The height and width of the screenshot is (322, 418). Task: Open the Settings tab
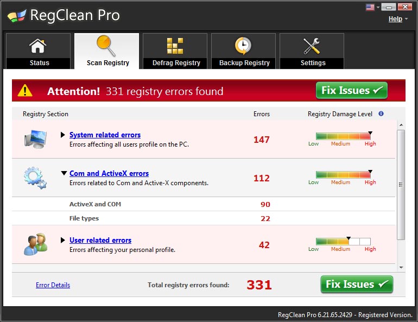312,52
